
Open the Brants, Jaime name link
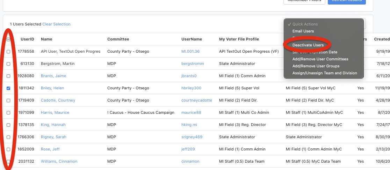(53, 76)
